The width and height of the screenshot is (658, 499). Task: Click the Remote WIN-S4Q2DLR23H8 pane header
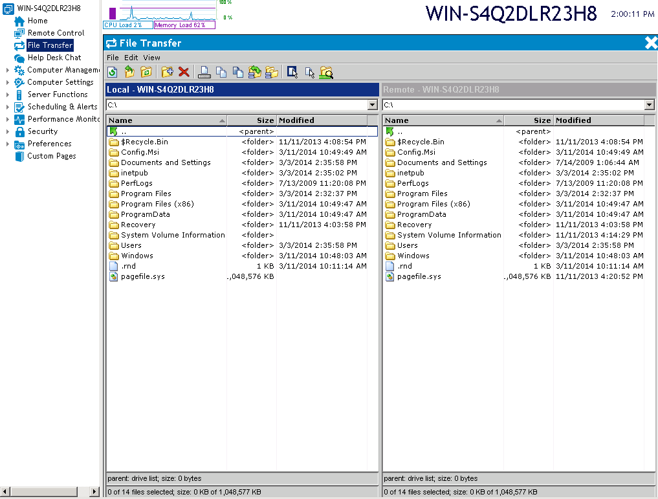pos(519,89)
